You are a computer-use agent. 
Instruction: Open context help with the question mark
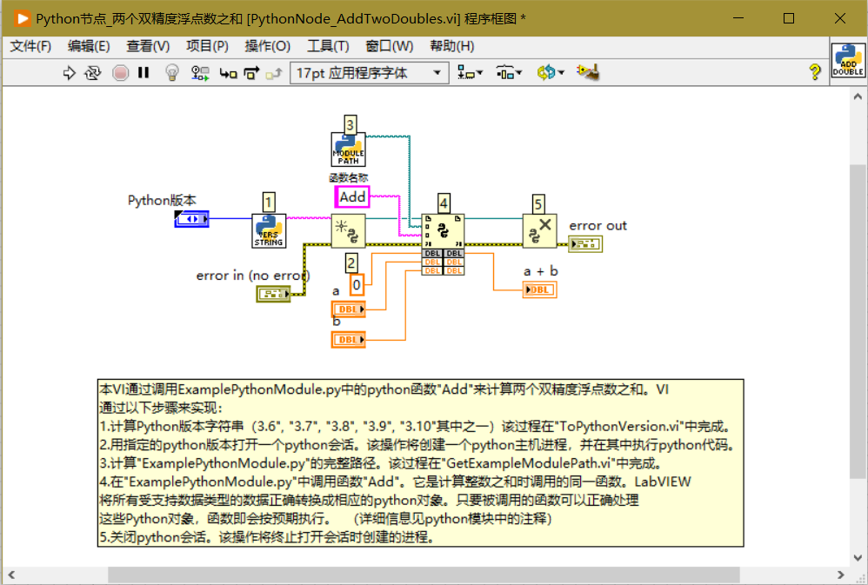tap(814, 73)
